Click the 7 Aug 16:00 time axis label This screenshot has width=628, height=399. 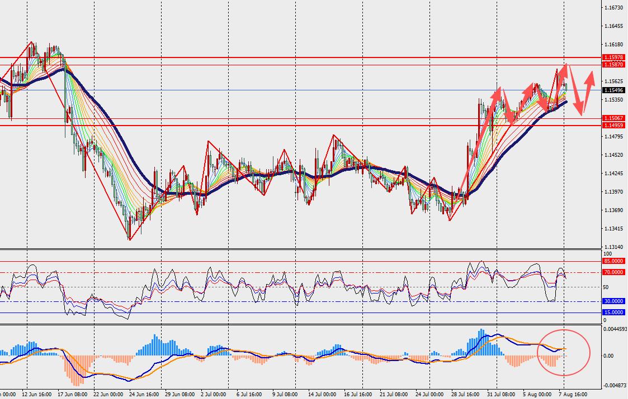[x=573, y=395]
